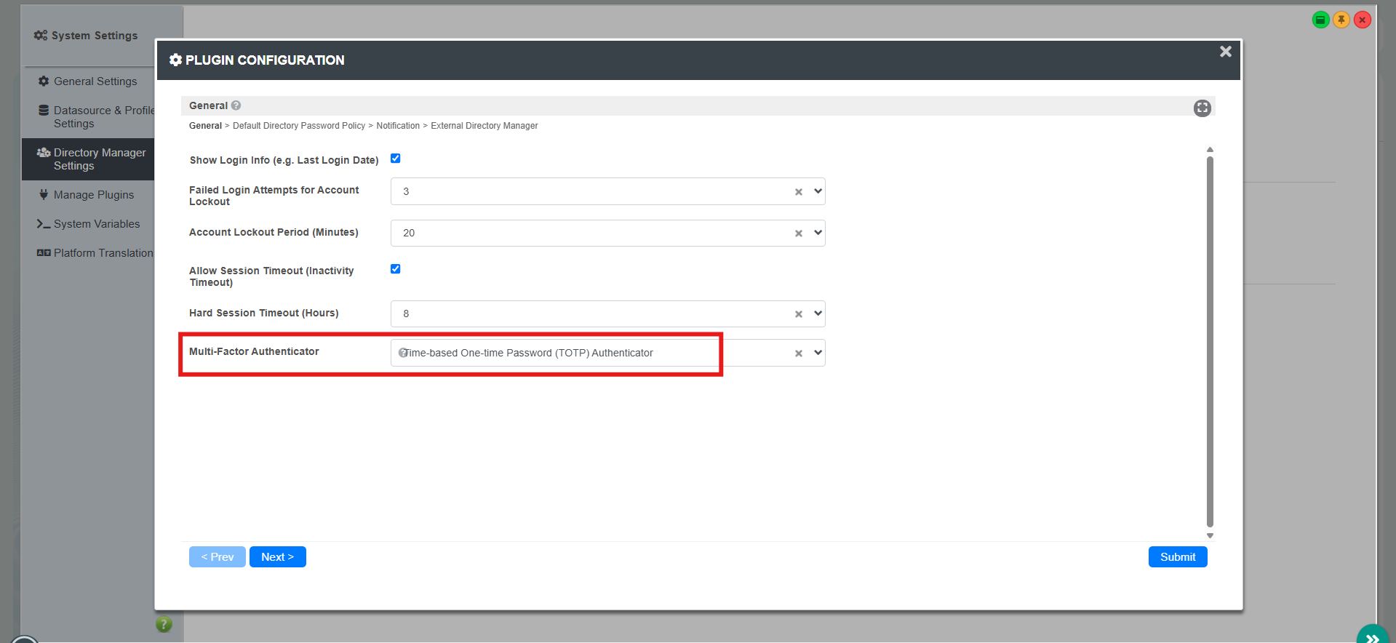Screen dimensions: 1396x643
Task: Open Hard Session Timeout dropdown
Action: (x=818, y=313)
